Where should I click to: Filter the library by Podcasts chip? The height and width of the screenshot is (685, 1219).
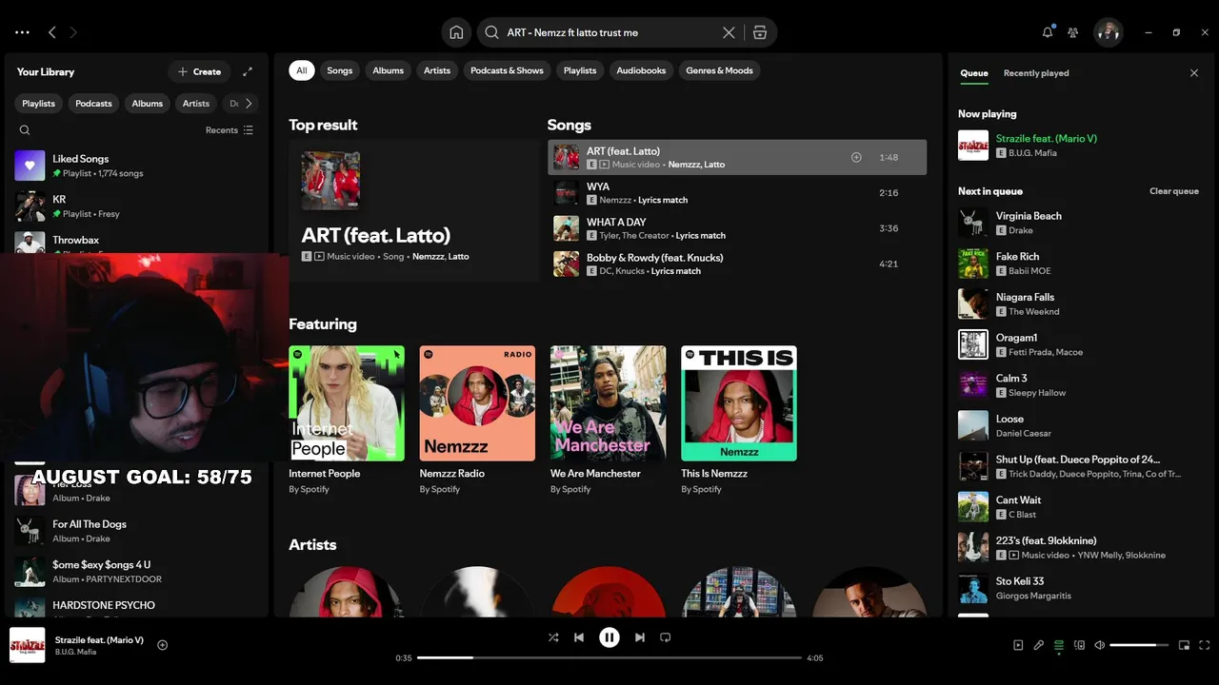click(93, 104)
